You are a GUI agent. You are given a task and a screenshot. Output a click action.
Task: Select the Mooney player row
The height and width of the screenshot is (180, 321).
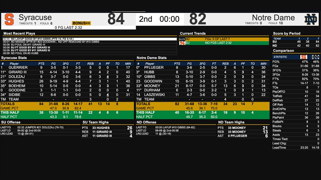pyautogui.click(x=201, y=85)
